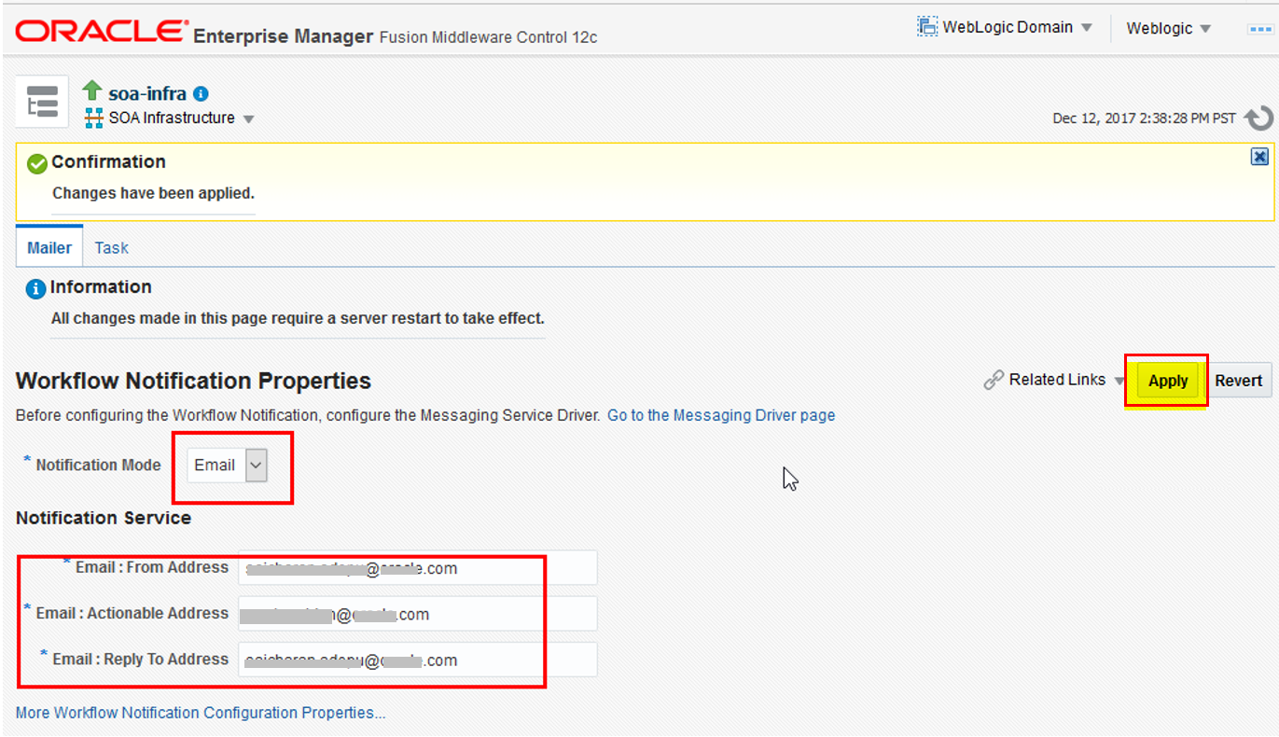Click the Apply button
The height and width of the screenshot is (737, 1279).
(x=1168, y=381)
